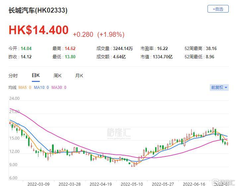Click the MA5 legend label
The width and height of the screenshot is (237, 188).
(25, 88)
